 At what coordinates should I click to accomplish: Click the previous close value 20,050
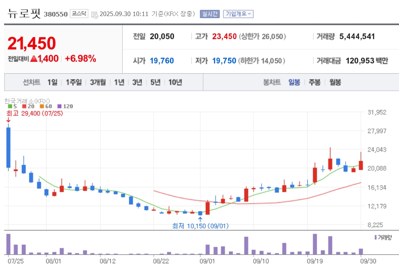coord(162,37)
